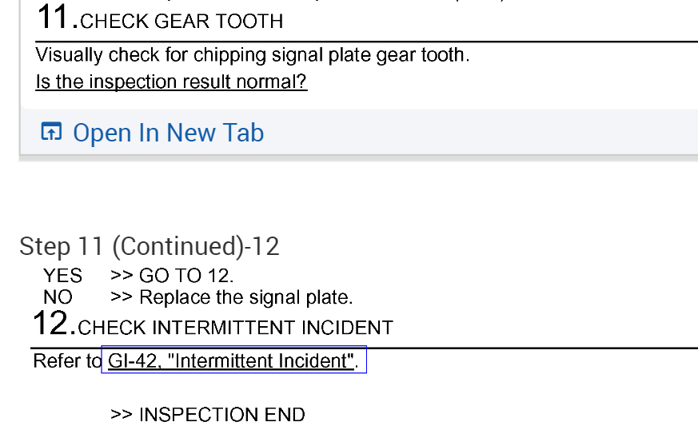Click the "GO TO 12." instruction
Viewport: 698px width, 430px height.
click(x=186, y=276)
